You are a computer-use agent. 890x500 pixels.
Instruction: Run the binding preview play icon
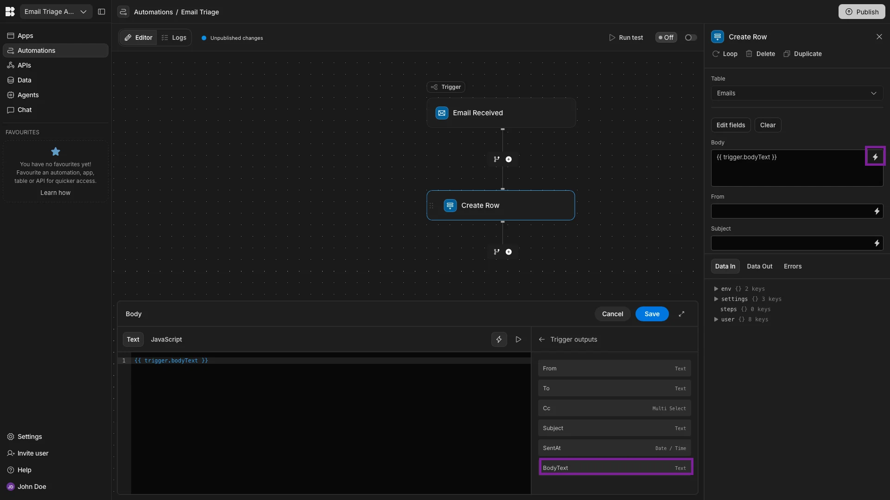click(x=518, y=339)
